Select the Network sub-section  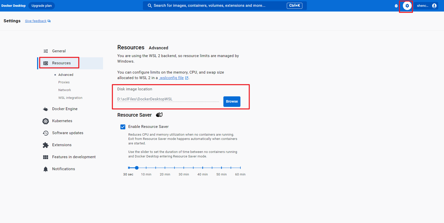tap(65, 90)
